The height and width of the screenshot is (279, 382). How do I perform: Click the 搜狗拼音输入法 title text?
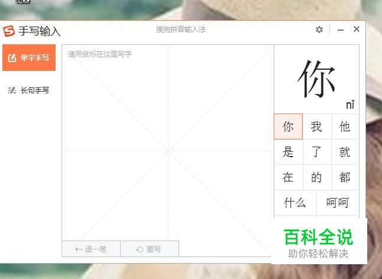(181, 30)
